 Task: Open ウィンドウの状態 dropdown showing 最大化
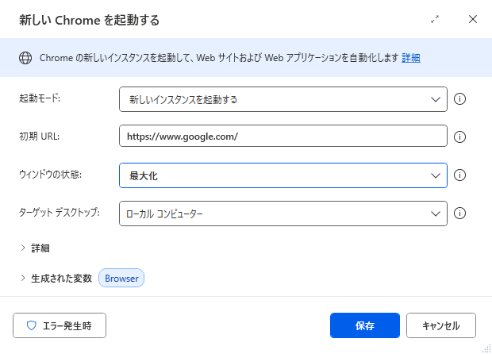(x=283, y=175)
